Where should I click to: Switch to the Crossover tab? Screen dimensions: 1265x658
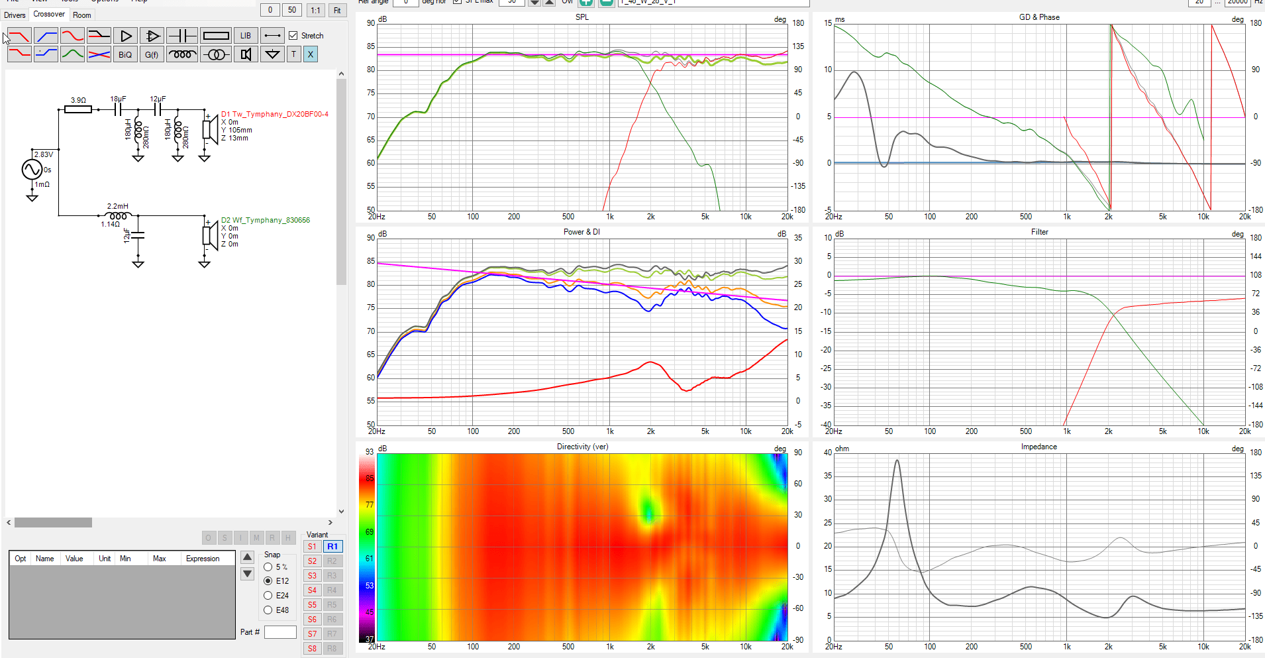click(x=49, y=14)
